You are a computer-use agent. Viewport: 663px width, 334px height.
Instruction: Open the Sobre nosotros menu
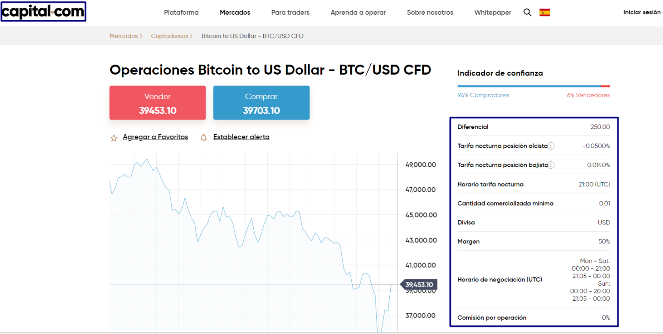[430, 13]
